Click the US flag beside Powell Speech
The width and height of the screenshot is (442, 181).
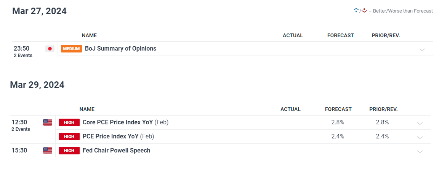point(48,151)
